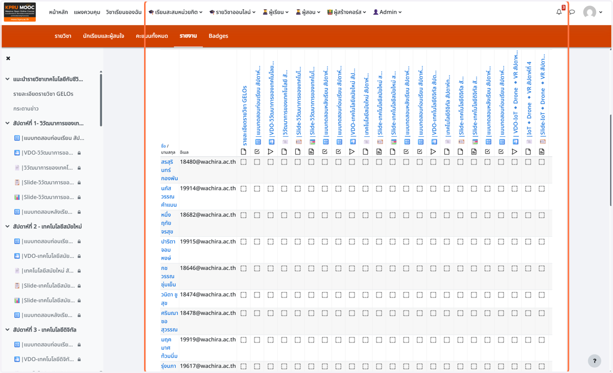The height and width of the screenshot is (373, 613).
Task: Tick GELOs checkbox for 19915@wachira.ac.th
Action: [244, 242]
